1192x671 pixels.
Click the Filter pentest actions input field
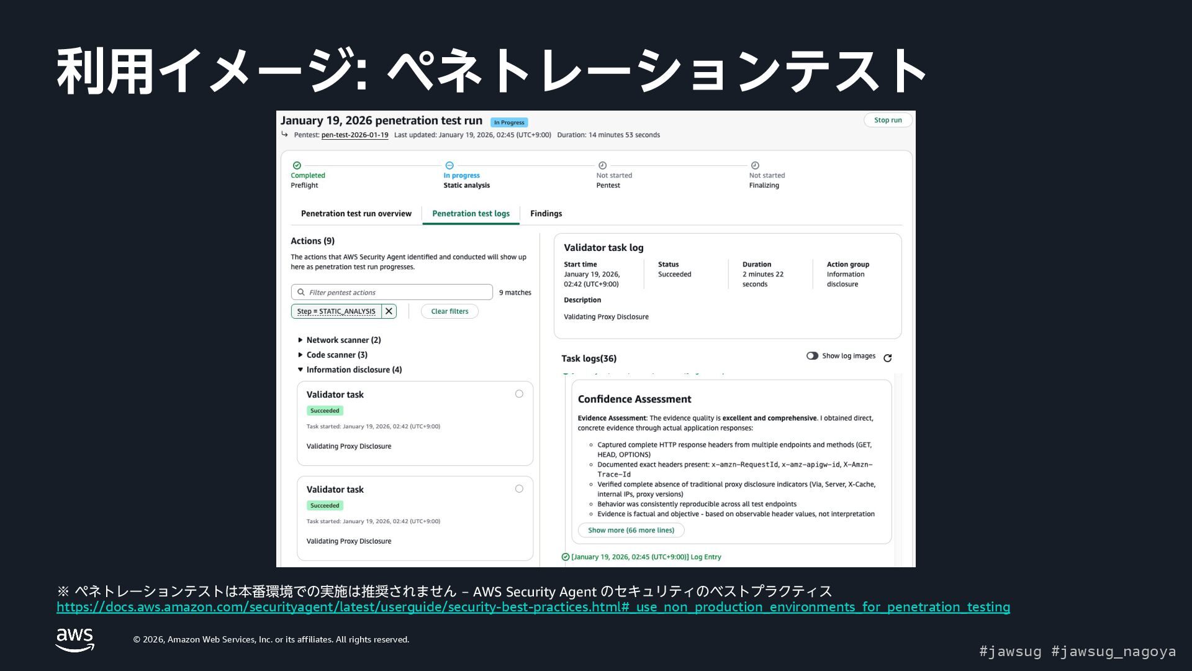397,292
